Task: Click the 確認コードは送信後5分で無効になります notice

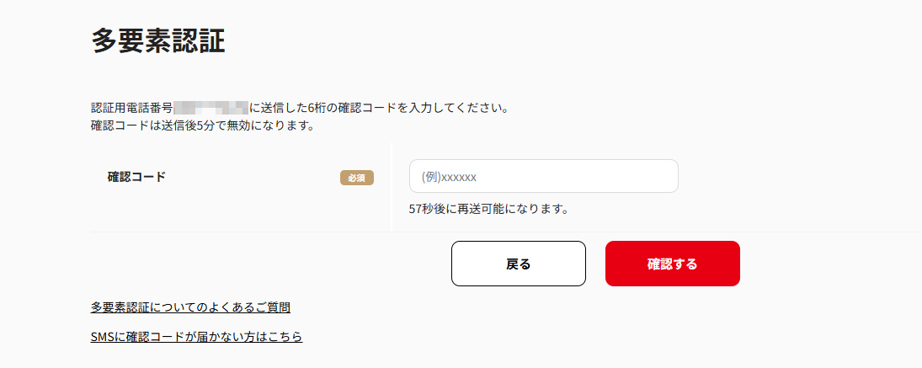Action: click(x=202, y=126)
